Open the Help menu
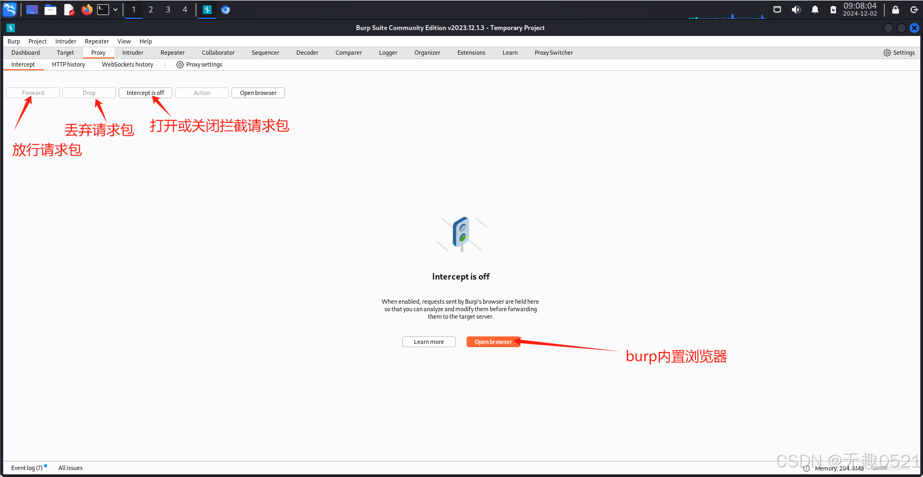The image size is (923, 477). (x=146, y=41)
